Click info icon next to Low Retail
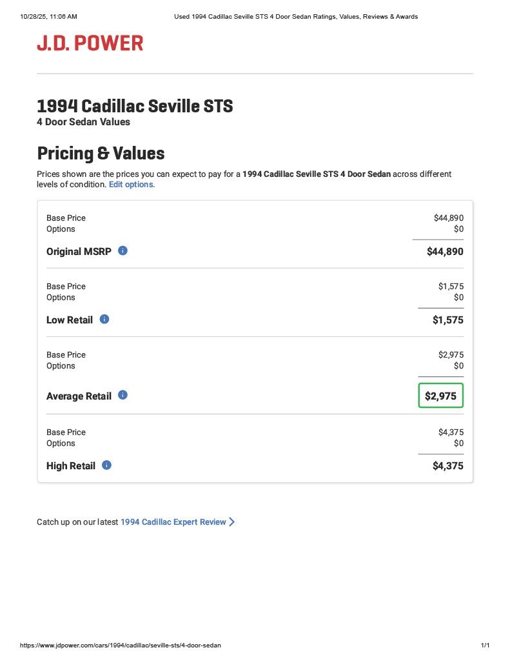The height and width of the screenshot is (661, 510). point(104,319)
